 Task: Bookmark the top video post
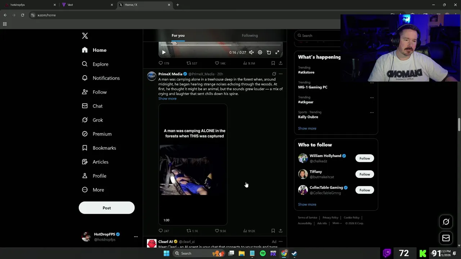click(x=273, y=63)
